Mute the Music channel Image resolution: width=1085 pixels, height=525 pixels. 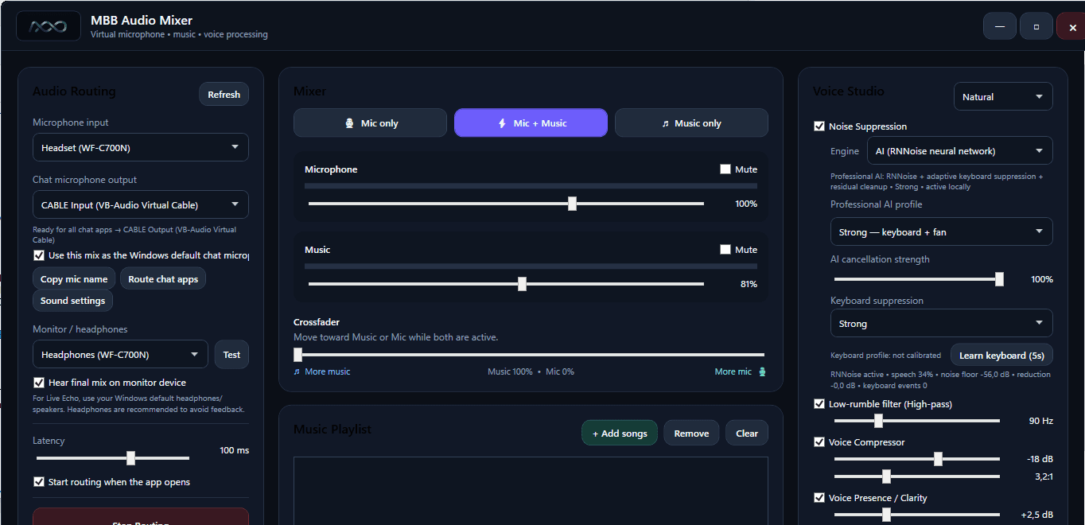coord(725,250)
